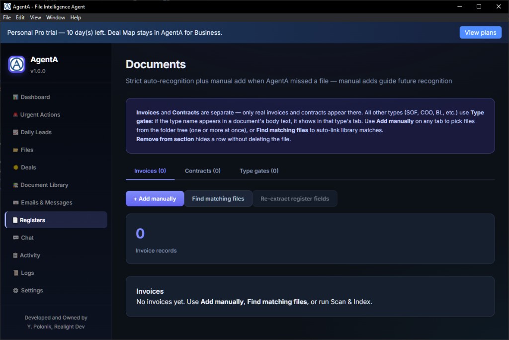Click the Settings gear icon

pos(15,290)
